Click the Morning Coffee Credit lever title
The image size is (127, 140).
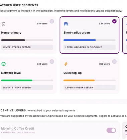[18, 128]
